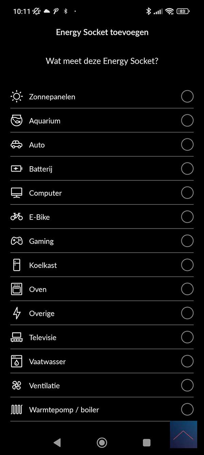The height and width of the screenshot is (455, 204).
Task: Tap the Vaatwasser label text
Action: (x=47, y=361)
